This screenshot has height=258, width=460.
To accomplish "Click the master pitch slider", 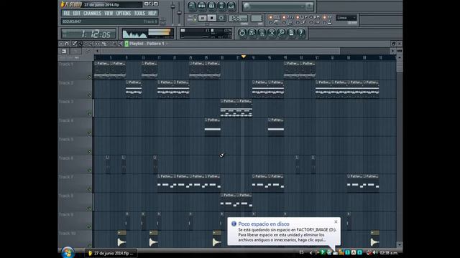I will [179, 13].
